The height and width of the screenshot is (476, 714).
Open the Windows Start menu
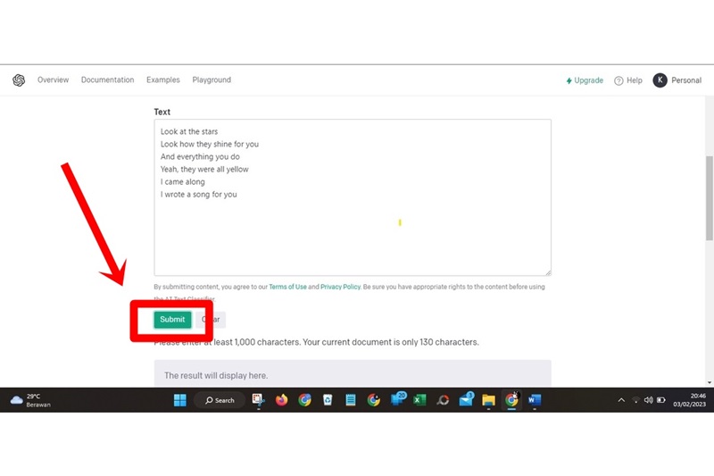point(180,400)
